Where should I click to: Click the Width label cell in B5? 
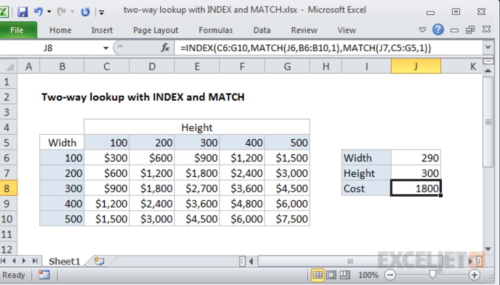coord(62,142)
